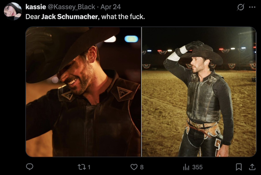Click the word "Dear" in the tweet
Viewport: 261px width, 175px height.
point(32,17)
